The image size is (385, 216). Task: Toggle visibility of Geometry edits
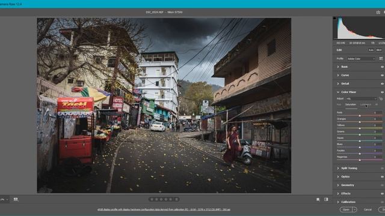383,185
